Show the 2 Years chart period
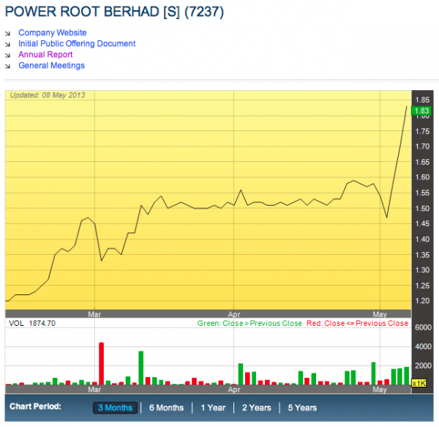 tap(256, 408)
